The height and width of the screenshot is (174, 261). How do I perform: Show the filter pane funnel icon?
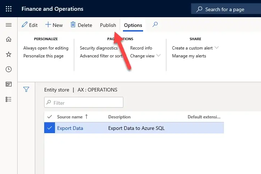point(26,89)
